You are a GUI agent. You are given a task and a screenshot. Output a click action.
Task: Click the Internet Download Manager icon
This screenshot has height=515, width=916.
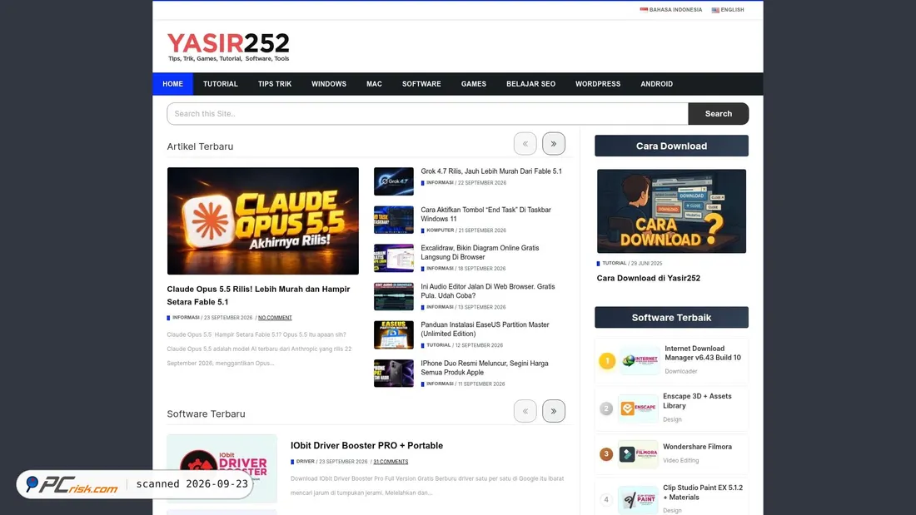(640, 360)
